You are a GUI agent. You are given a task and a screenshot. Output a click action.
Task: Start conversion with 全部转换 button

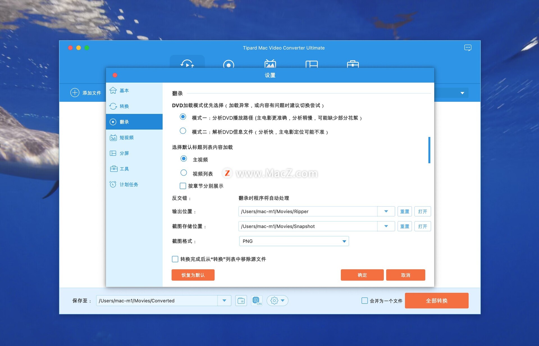point(437,301)
